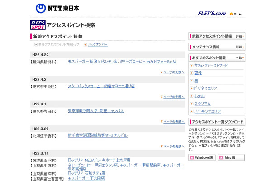276x181 pixels.
Task: Click bullet icon beside ホテル
Action: 192,96
